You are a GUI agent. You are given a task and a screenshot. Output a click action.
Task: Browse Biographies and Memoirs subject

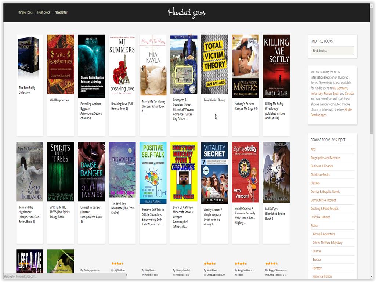[326, 158]
